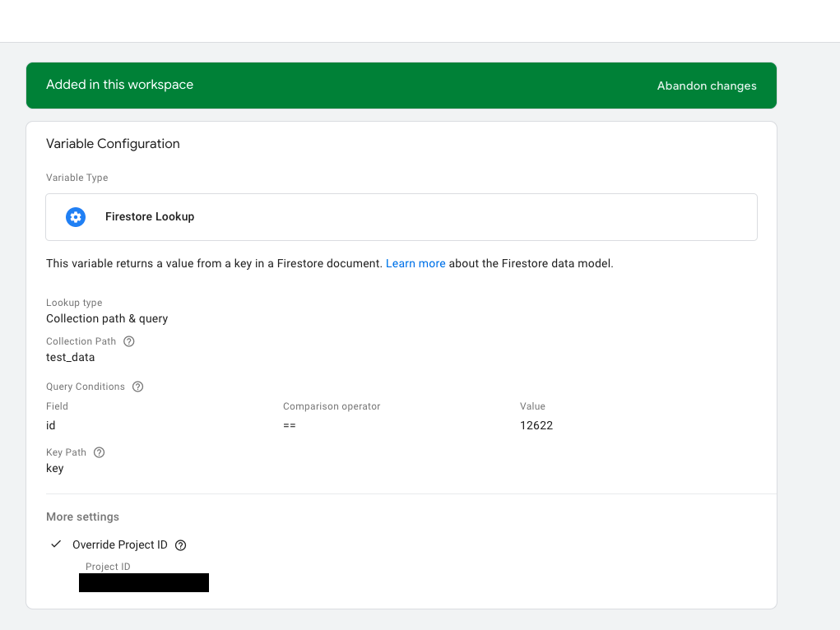This screenshot has height=630, width=840.
Task: Click the 'test_data' collection path value
Action: click(70, 357)
